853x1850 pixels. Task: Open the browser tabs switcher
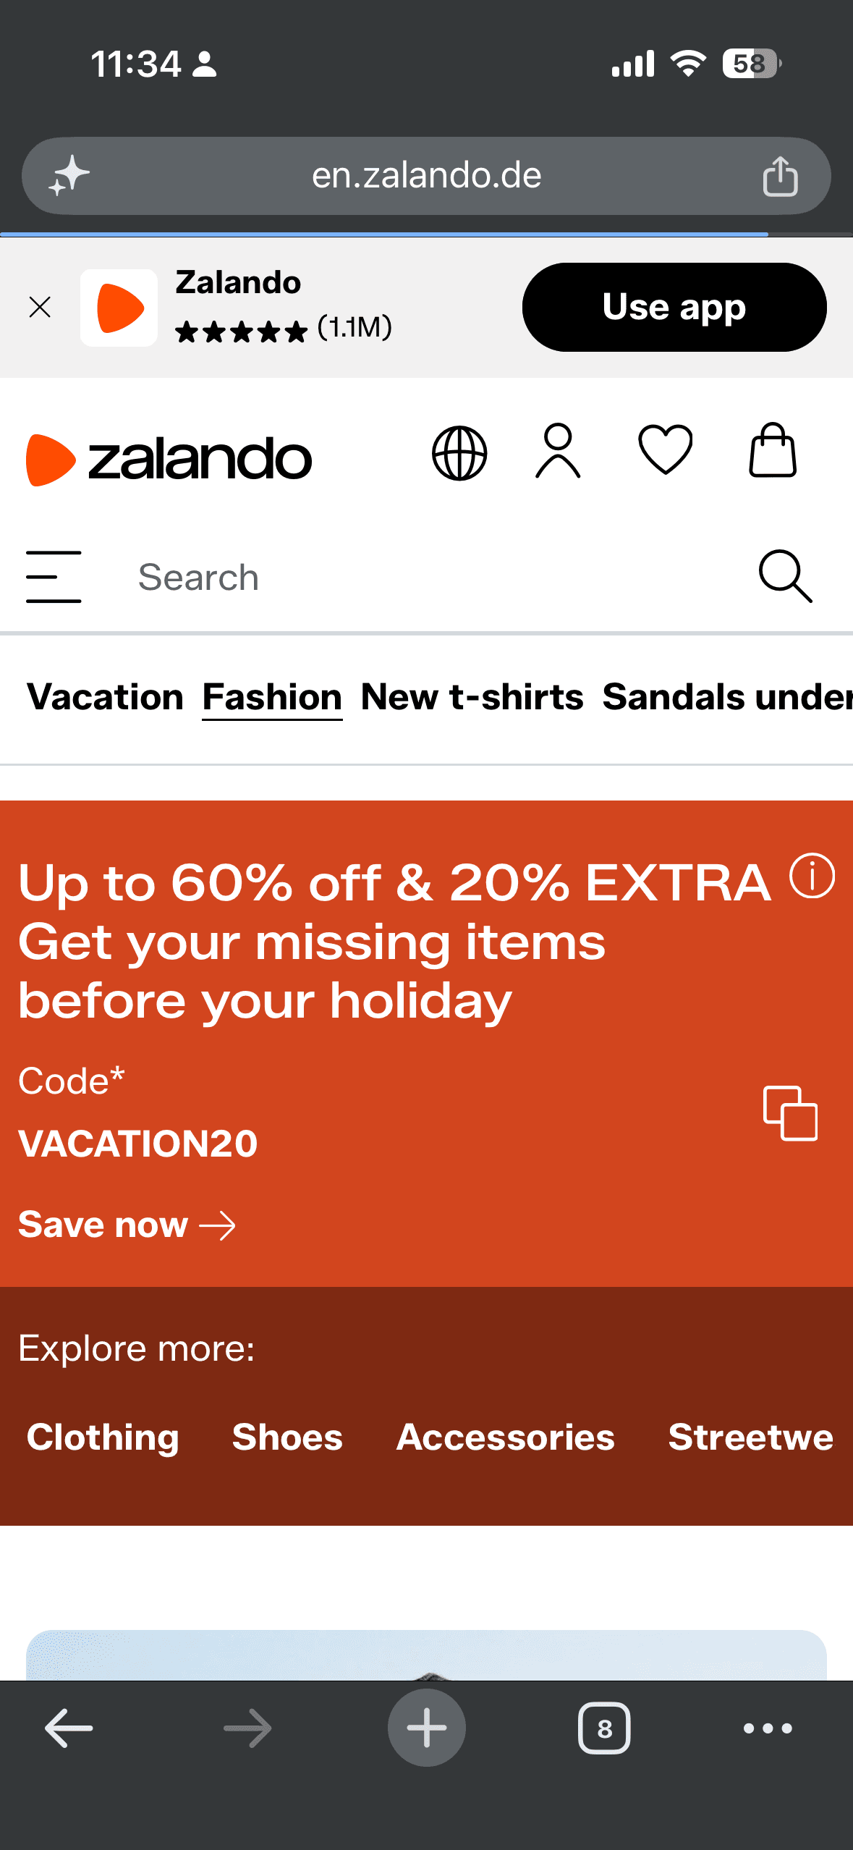pyautogui.click(x=604, y=1728)
